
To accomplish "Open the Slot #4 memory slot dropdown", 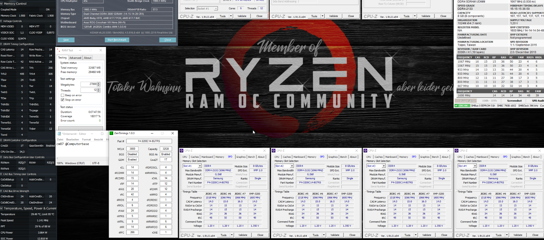I will (475, 166).
